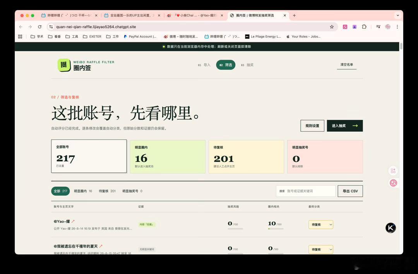Go to step 03 抽奖

click(x=247, y=65)
